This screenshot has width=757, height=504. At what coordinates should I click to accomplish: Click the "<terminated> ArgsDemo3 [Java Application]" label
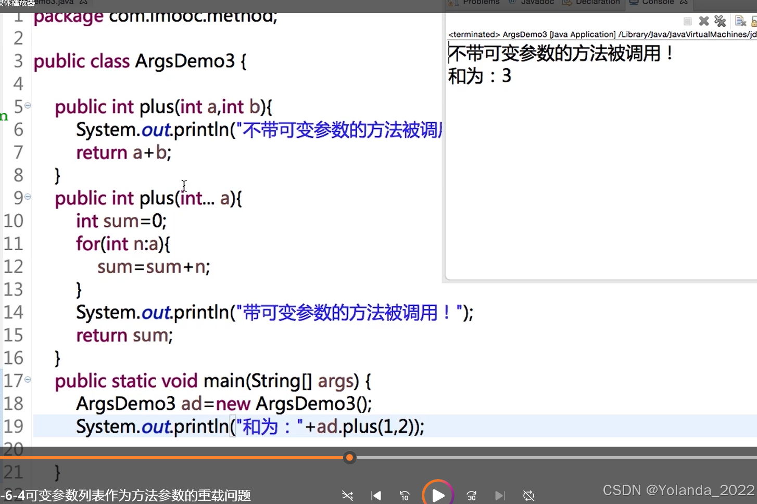click(x=532, y=34)
